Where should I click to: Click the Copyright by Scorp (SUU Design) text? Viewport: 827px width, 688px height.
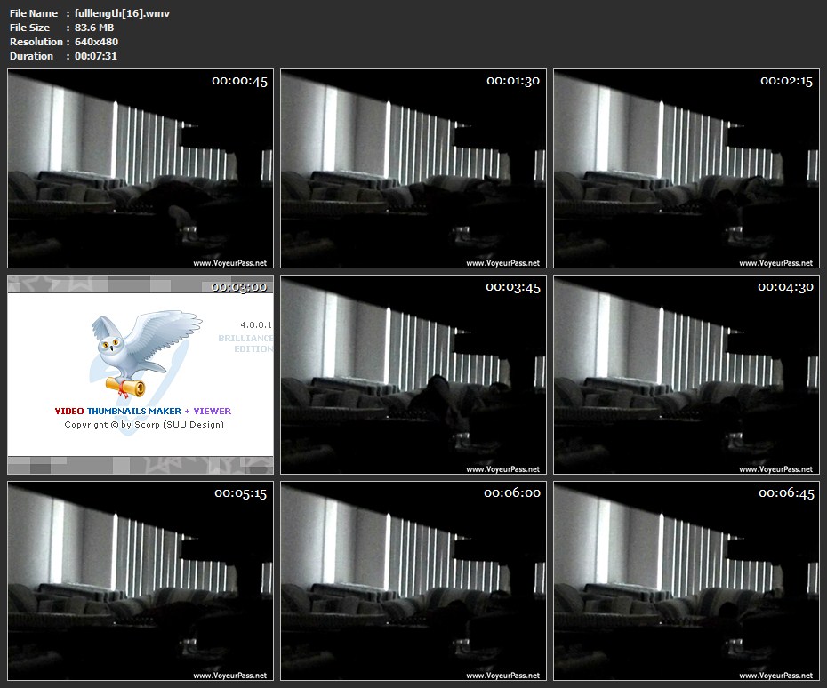click(144, 425)
